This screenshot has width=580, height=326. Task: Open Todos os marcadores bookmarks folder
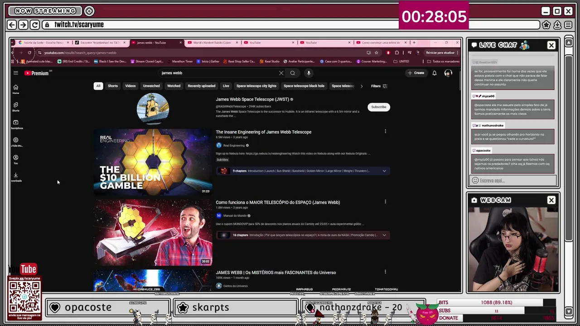(442, 62)
